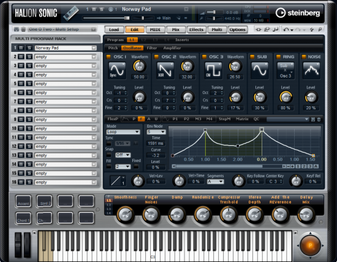Click the Sprd 2 trigger pad
Viewport: 337px width, 262px height.
[x=44, y=201]
